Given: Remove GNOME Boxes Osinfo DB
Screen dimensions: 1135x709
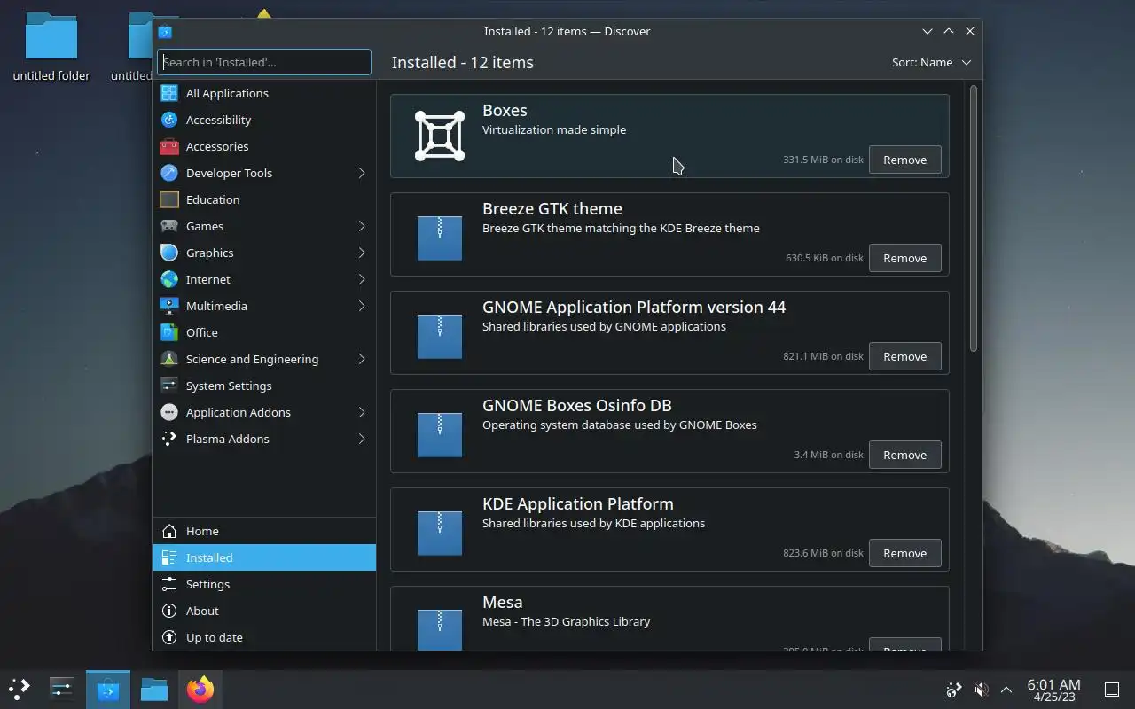Looking at the screenshot, I should (x=904, y=455).
